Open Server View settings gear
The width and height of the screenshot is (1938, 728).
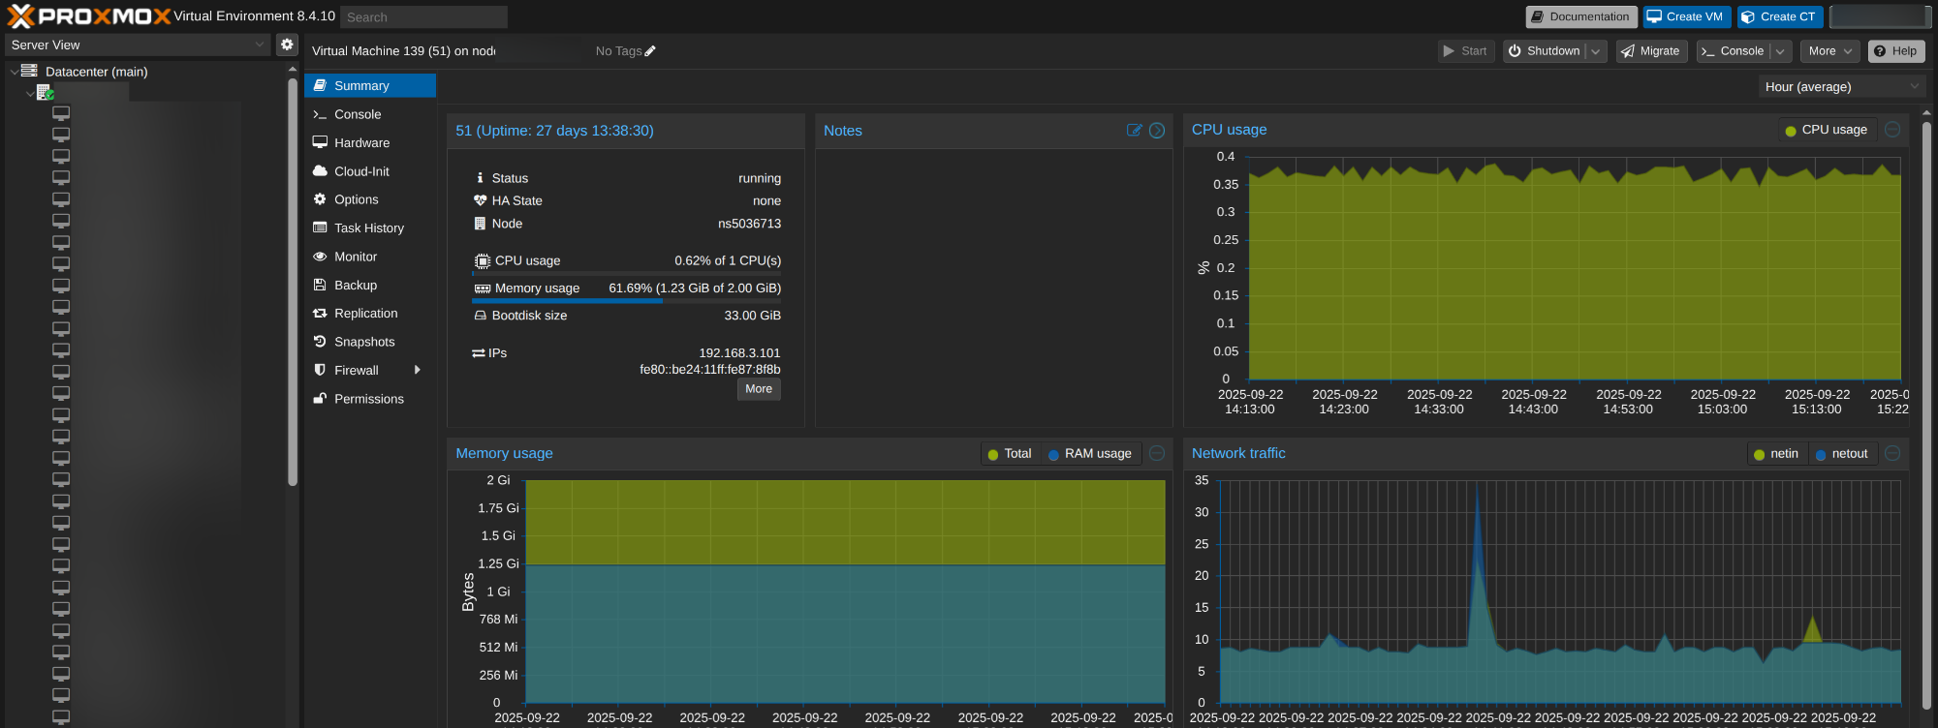point(287,45)
